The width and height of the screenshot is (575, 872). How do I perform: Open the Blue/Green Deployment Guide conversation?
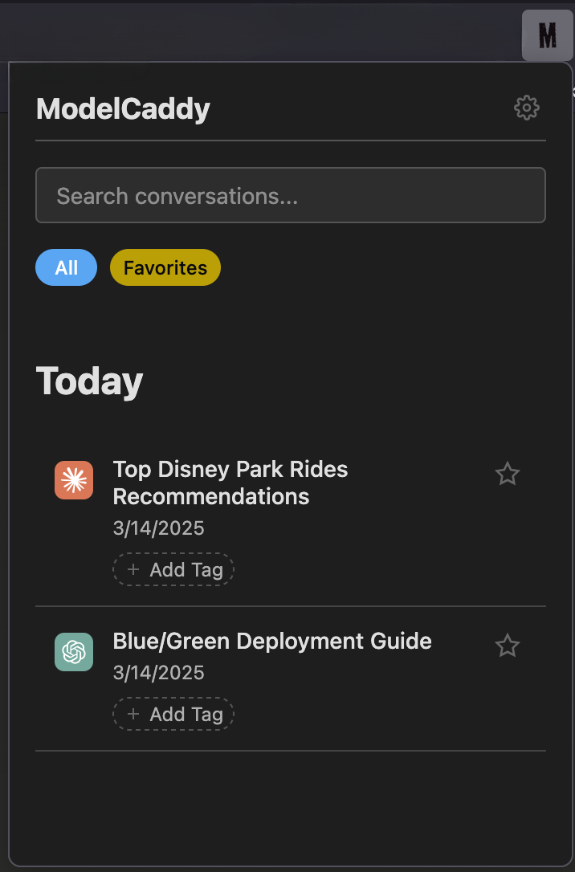(x=272, y=641)
